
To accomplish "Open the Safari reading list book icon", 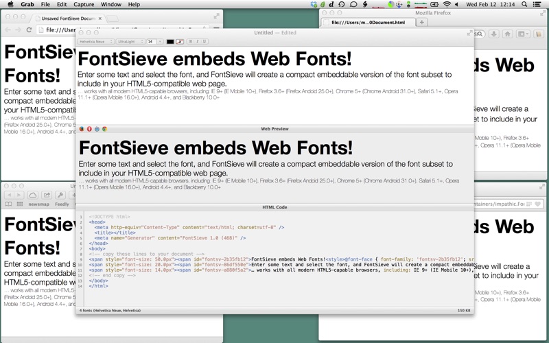I will click(x=8, y=204).
